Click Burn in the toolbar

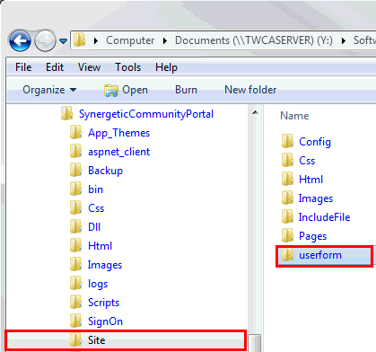point(186,90)
